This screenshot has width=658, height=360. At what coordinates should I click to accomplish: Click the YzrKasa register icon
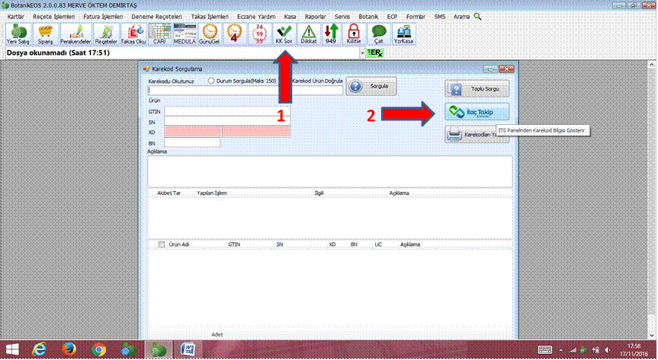click(x=403, y=33)
